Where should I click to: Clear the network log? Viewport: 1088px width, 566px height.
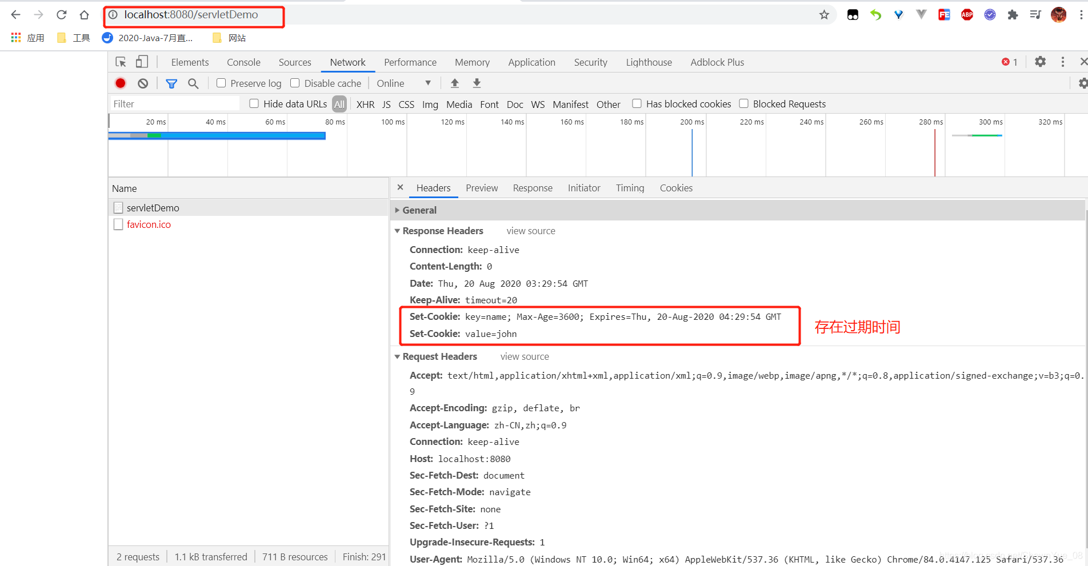[x=143, y=83]
